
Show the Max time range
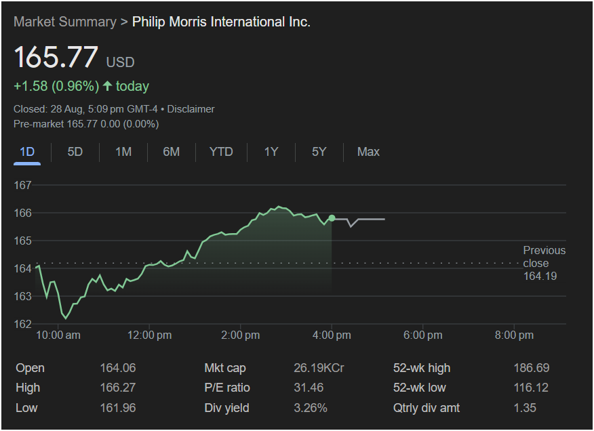(368, 152)
